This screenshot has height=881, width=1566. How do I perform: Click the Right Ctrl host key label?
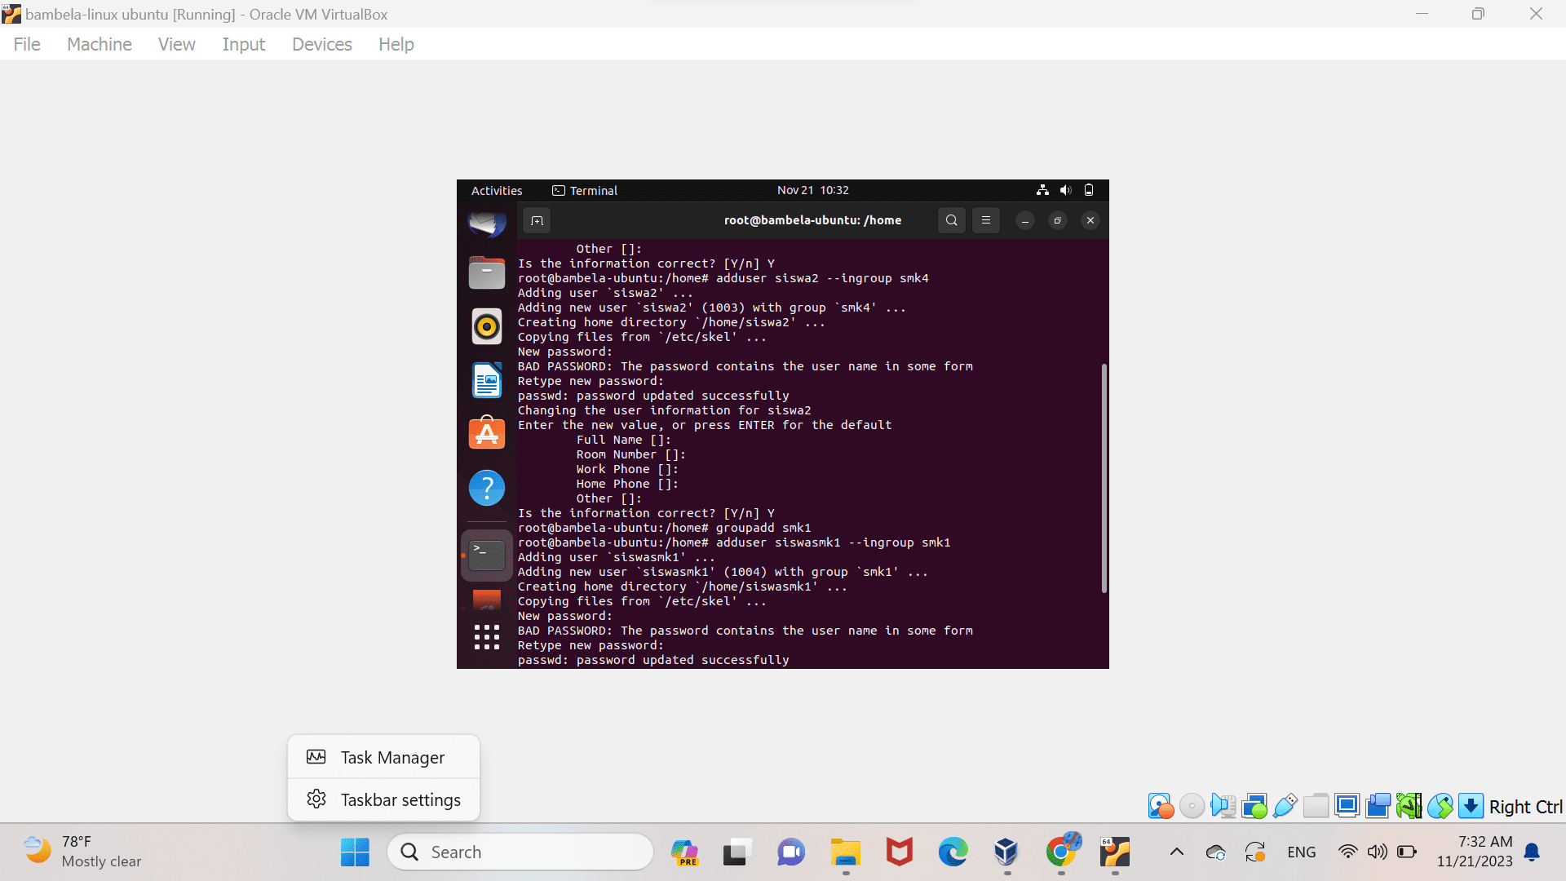tap(1525, 807)
